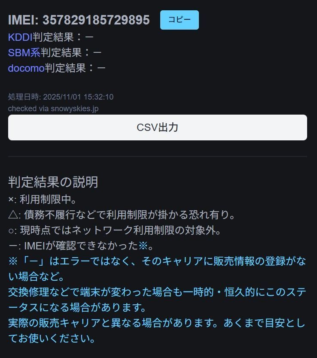
Task: Click the KDDI判定結果 dash value
Action: coord(89,37)
